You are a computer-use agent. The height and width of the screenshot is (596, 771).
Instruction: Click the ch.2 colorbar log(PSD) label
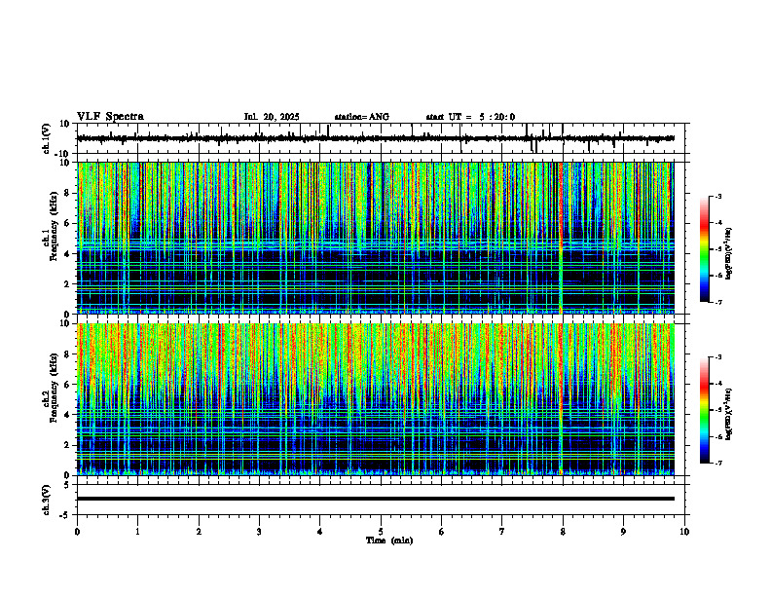tap(729, 414)
